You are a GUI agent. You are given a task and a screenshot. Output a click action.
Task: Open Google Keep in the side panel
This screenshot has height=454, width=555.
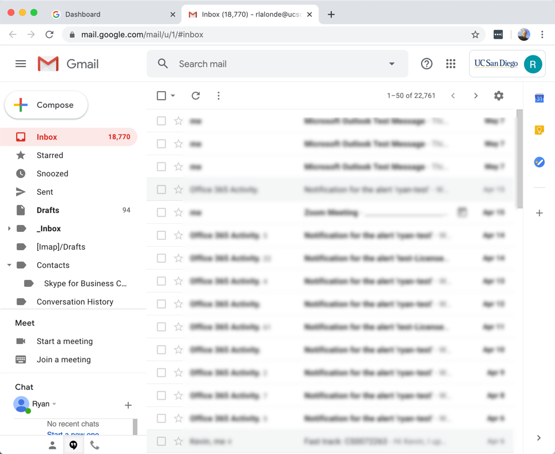[539, 130]
